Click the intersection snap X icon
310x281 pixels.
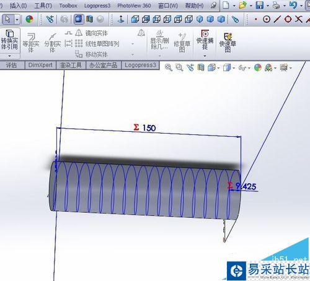coord(298,19)
